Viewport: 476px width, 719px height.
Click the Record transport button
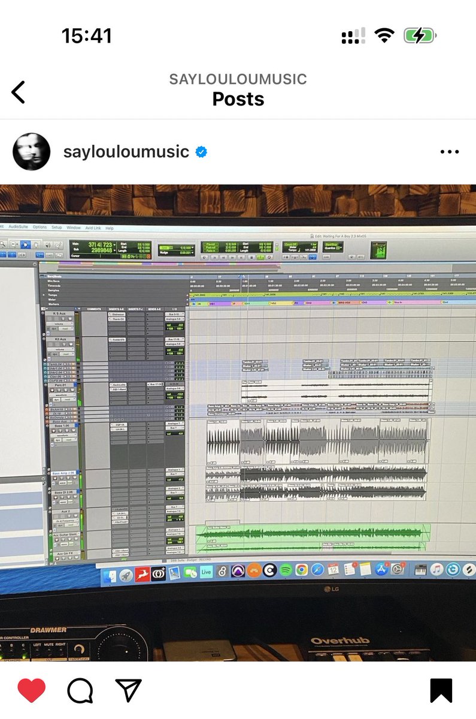click(269, 257)
